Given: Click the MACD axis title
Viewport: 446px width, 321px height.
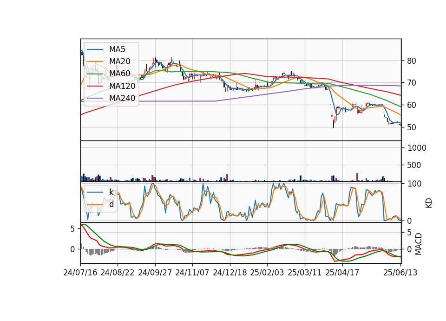Looking at the screenshot, I should 418,244.
